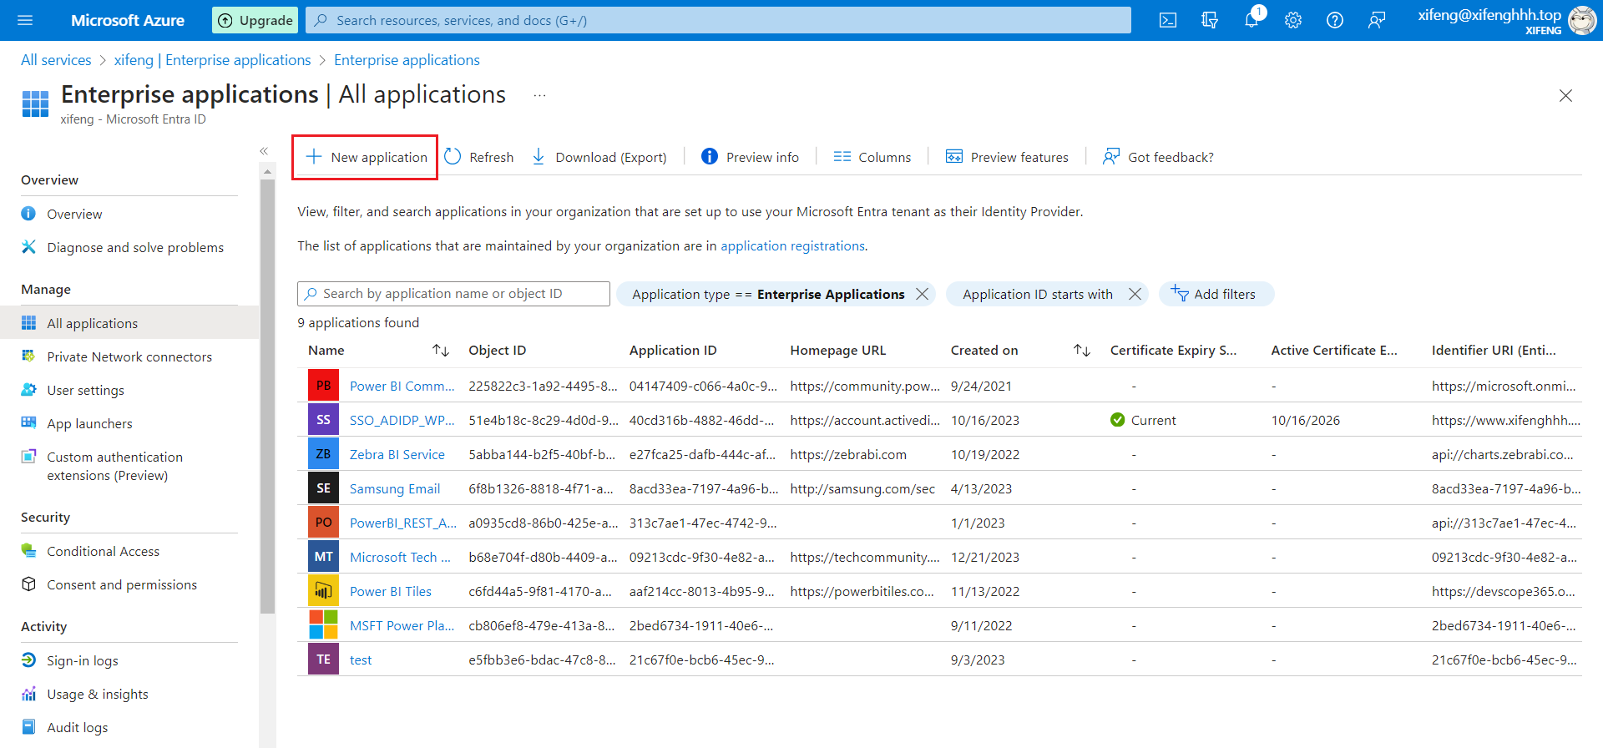Open the application registrations link
The height and width of the screenshot is (748, 1603).
[792, 246]
